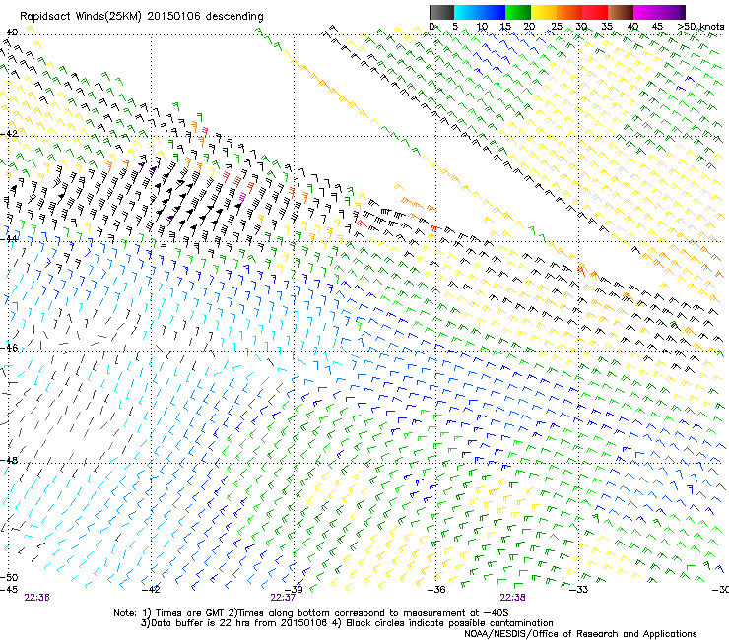
Task: Click the purple time stamp '22:36'
Action: tap(36, 598)
